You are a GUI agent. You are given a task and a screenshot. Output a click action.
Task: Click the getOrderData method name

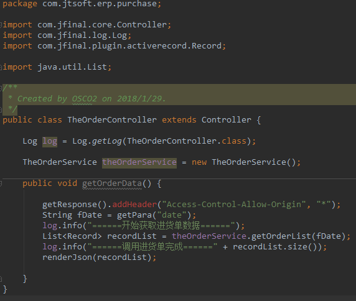(x=112, y=183)
